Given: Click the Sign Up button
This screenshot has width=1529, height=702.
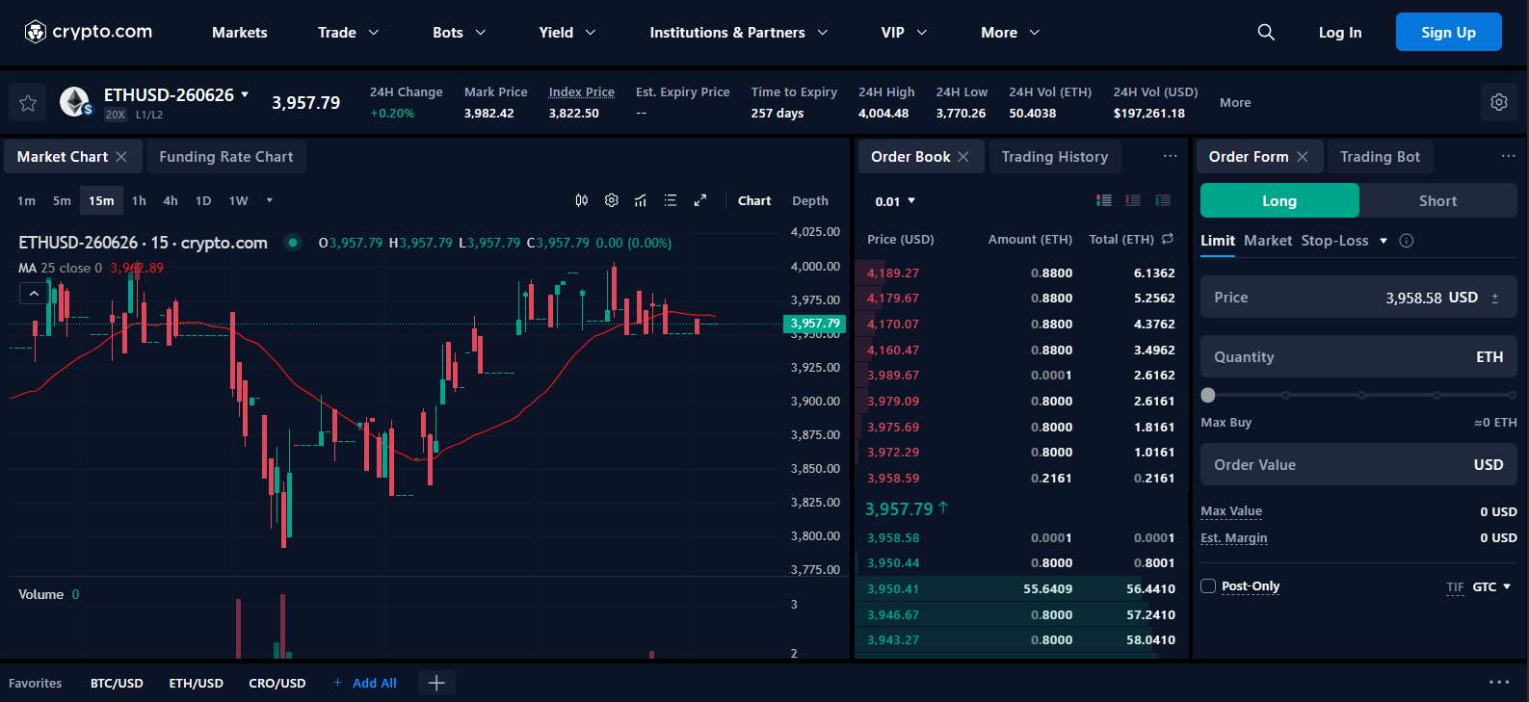Looking at the screenshot, I should [x=1448, y=33].
